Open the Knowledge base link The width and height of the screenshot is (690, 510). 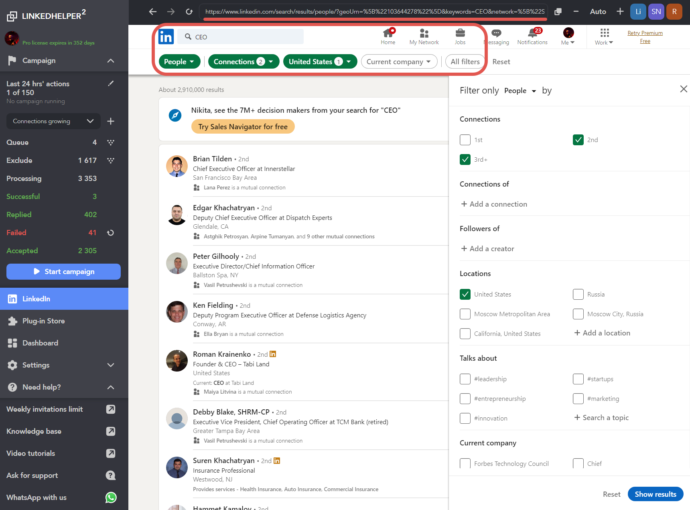pos(34,431)
